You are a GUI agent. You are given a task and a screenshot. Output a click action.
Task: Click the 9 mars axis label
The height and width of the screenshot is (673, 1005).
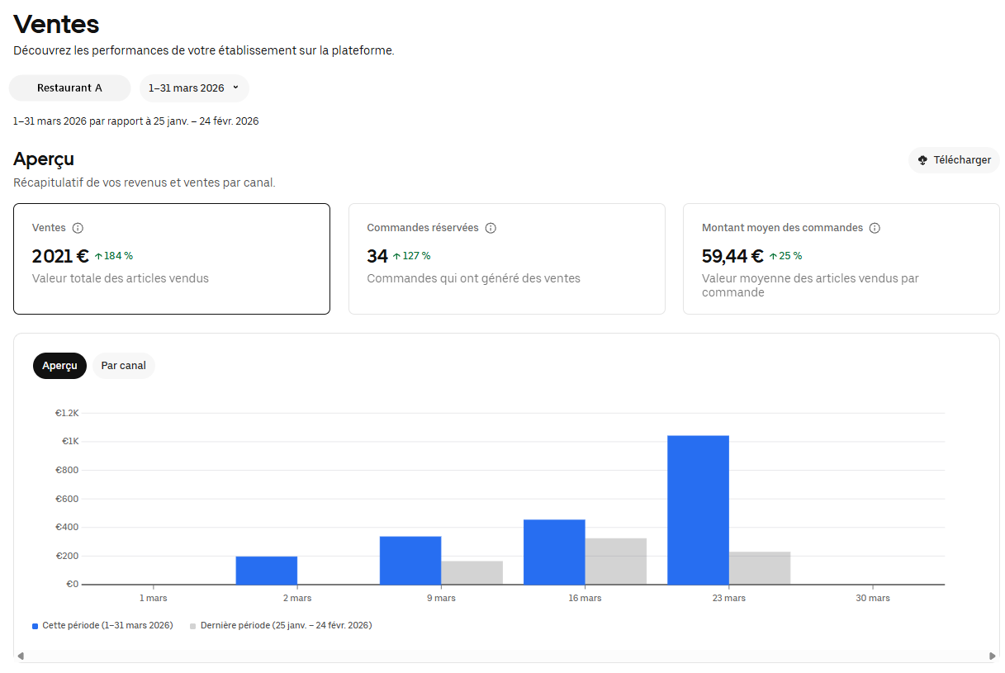[x=441, y=598]
